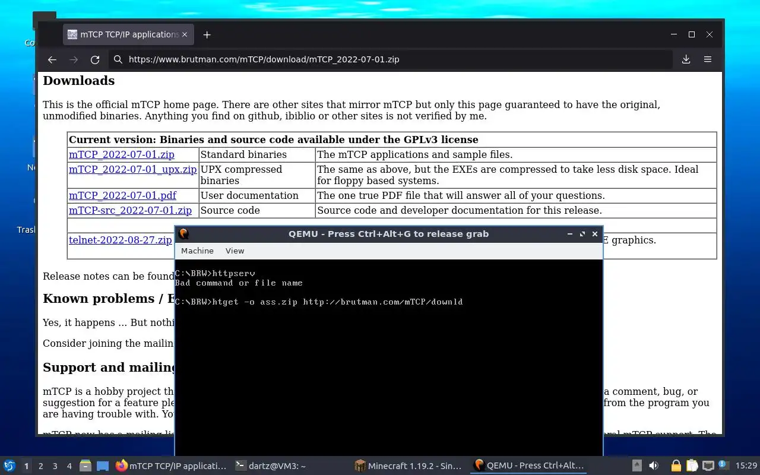Click the browser back arrow

(52, 59)
